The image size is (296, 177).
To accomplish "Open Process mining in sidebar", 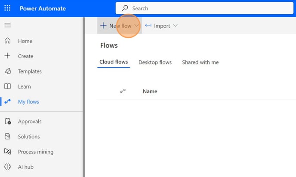I will (x=36, y=152).
